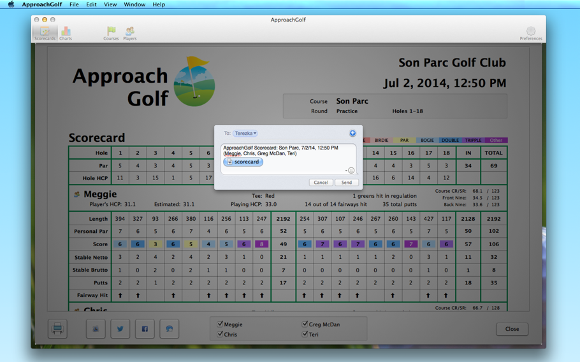
Task: Open the Courses toolbar section
Action: point(111,33)
